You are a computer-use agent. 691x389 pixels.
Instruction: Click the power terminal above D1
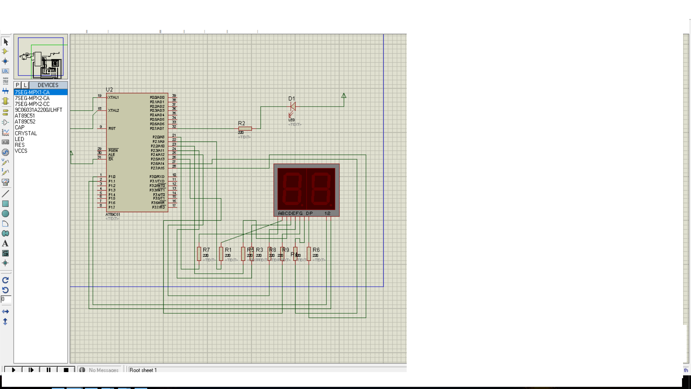point(344,96)
